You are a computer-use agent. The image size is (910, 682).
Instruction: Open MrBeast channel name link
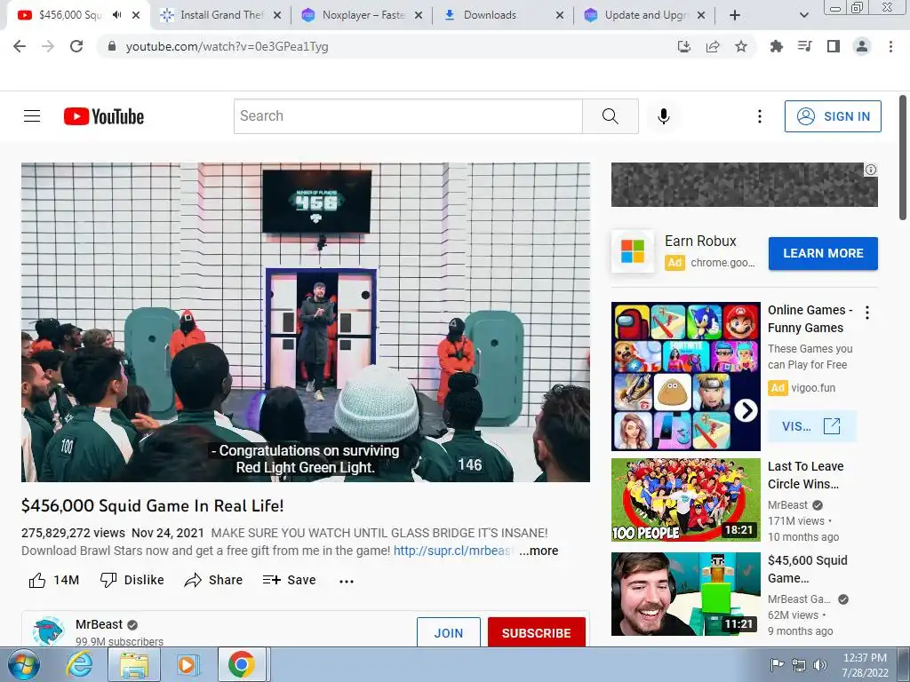[x=99, y=624]
